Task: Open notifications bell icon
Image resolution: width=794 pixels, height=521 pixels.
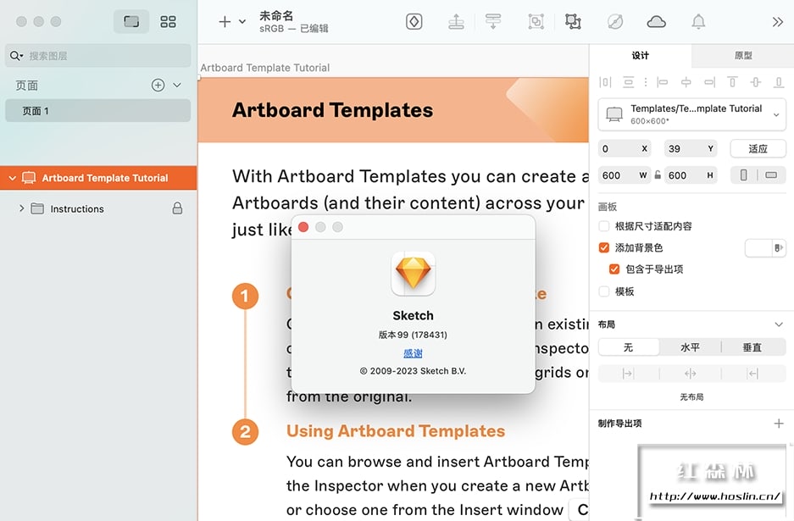Action: tap(698, 22)
